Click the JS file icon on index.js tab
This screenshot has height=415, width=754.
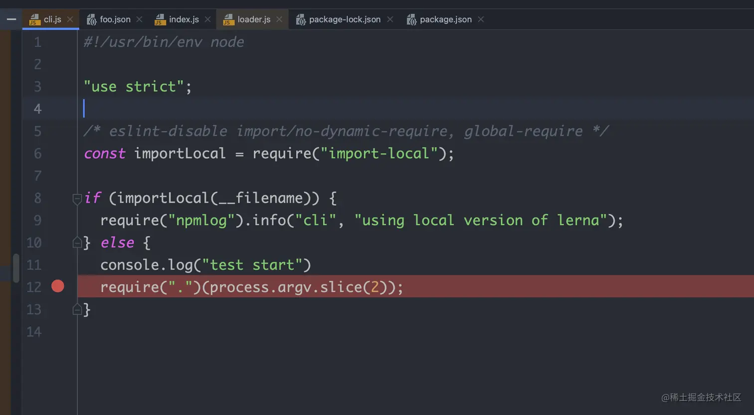tap(160, 19)
